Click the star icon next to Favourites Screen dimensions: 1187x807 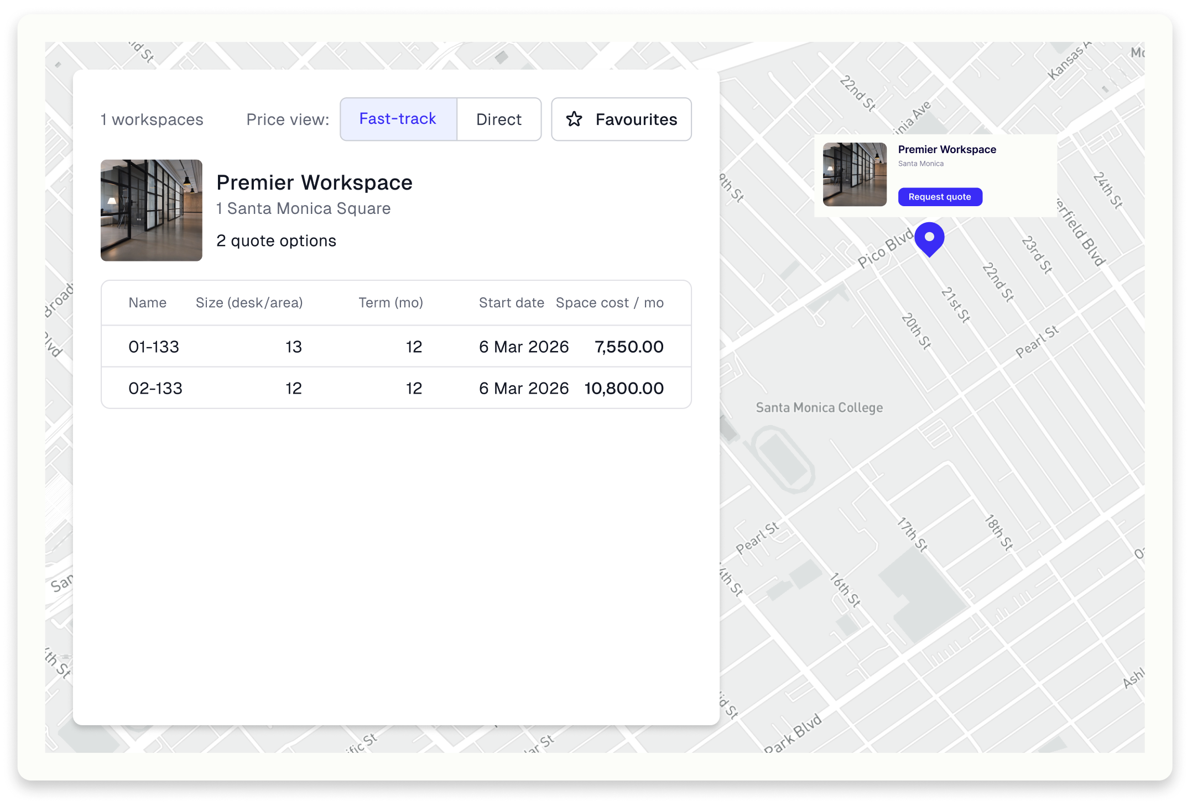click(x=575, y=119)
